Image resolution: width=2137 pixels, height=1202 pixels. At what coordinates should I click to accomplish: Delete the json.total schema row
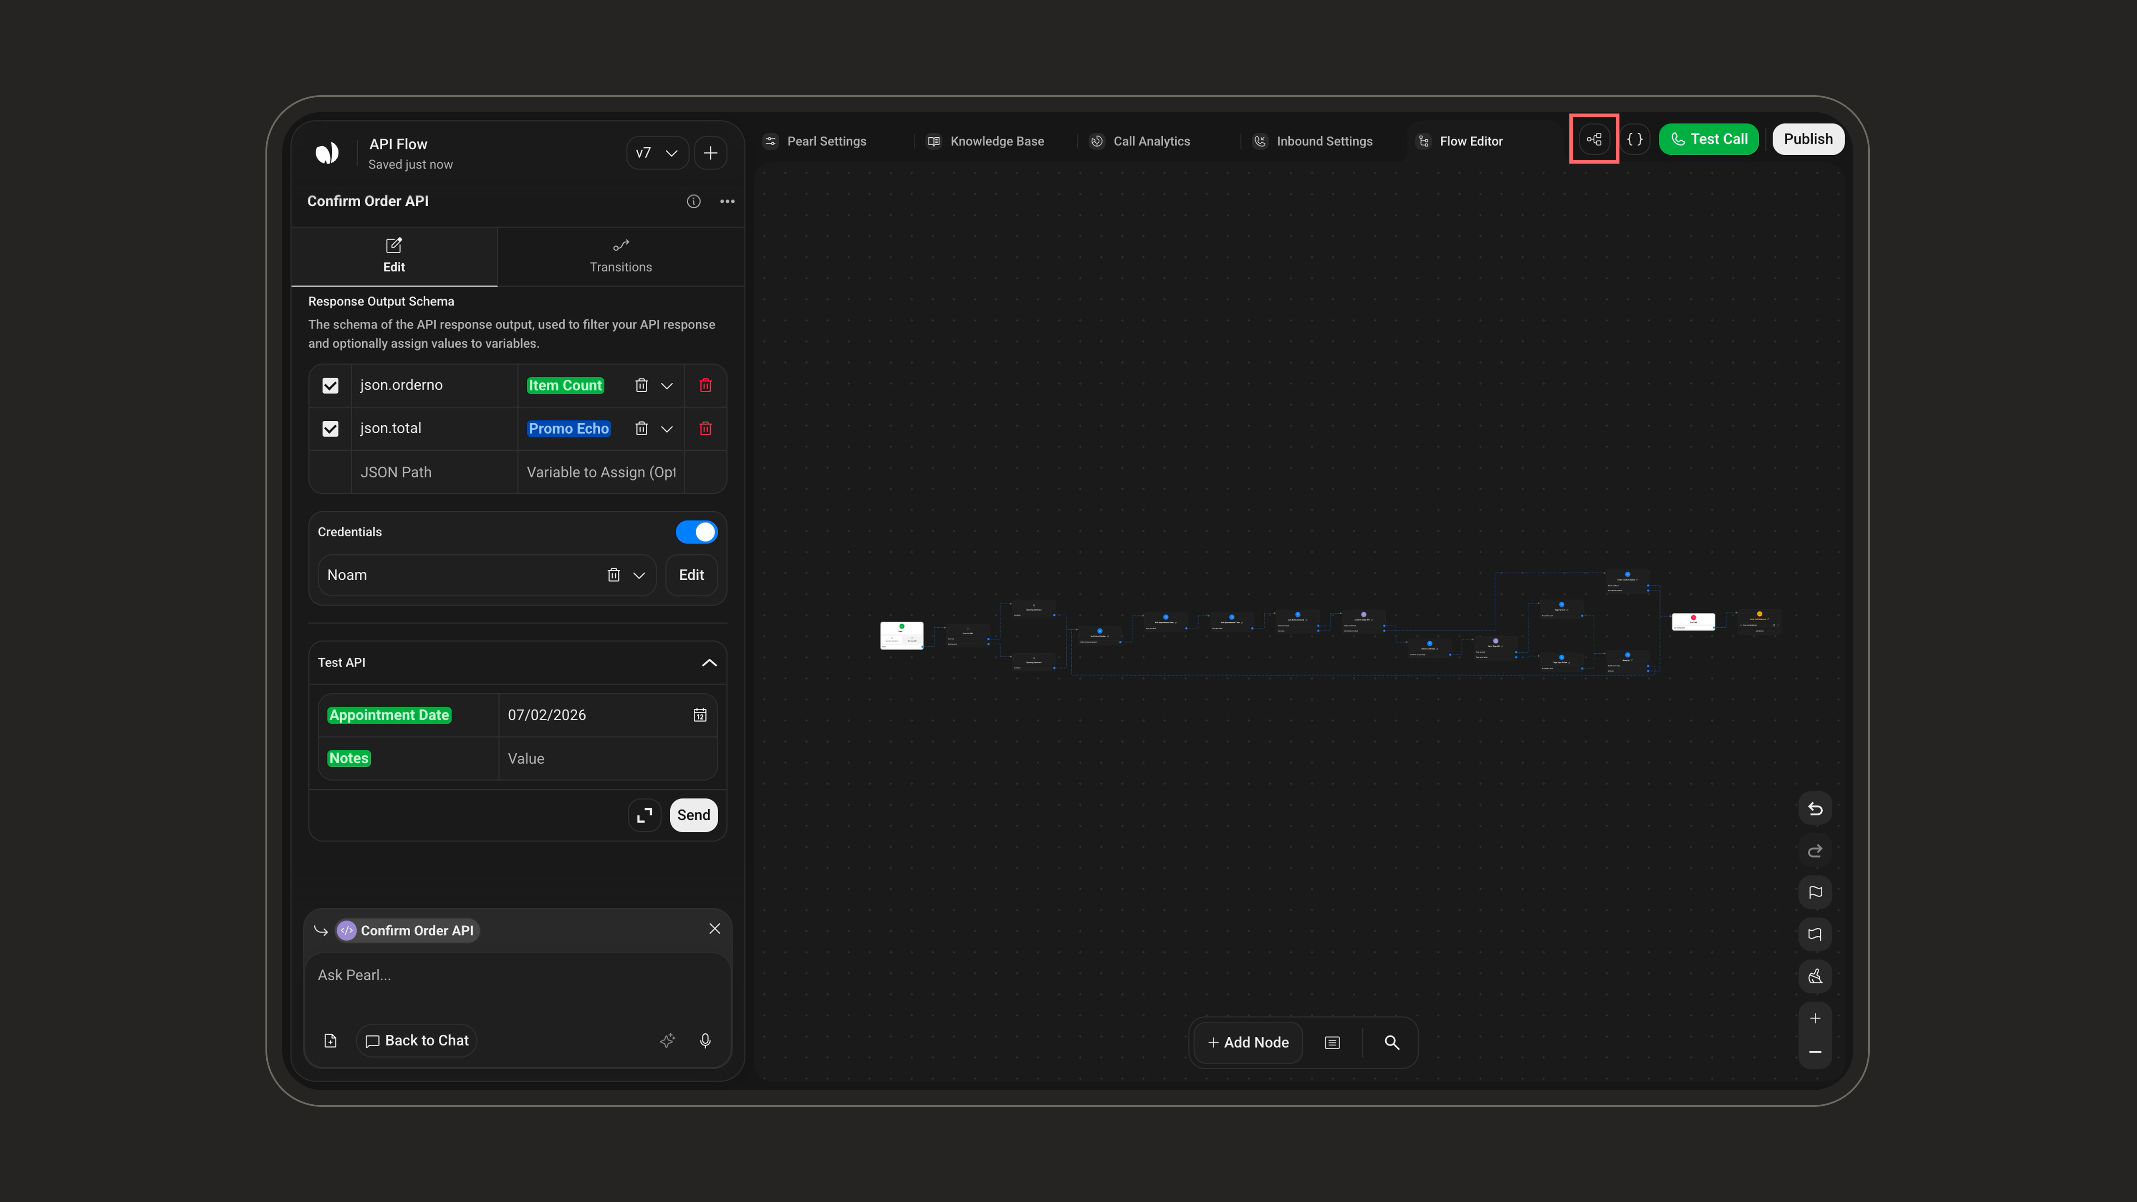tap(706, 429)
